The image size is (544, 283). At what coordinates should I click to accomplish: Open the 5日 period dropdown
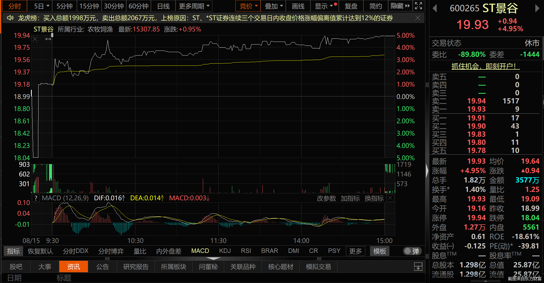[41, 6]
